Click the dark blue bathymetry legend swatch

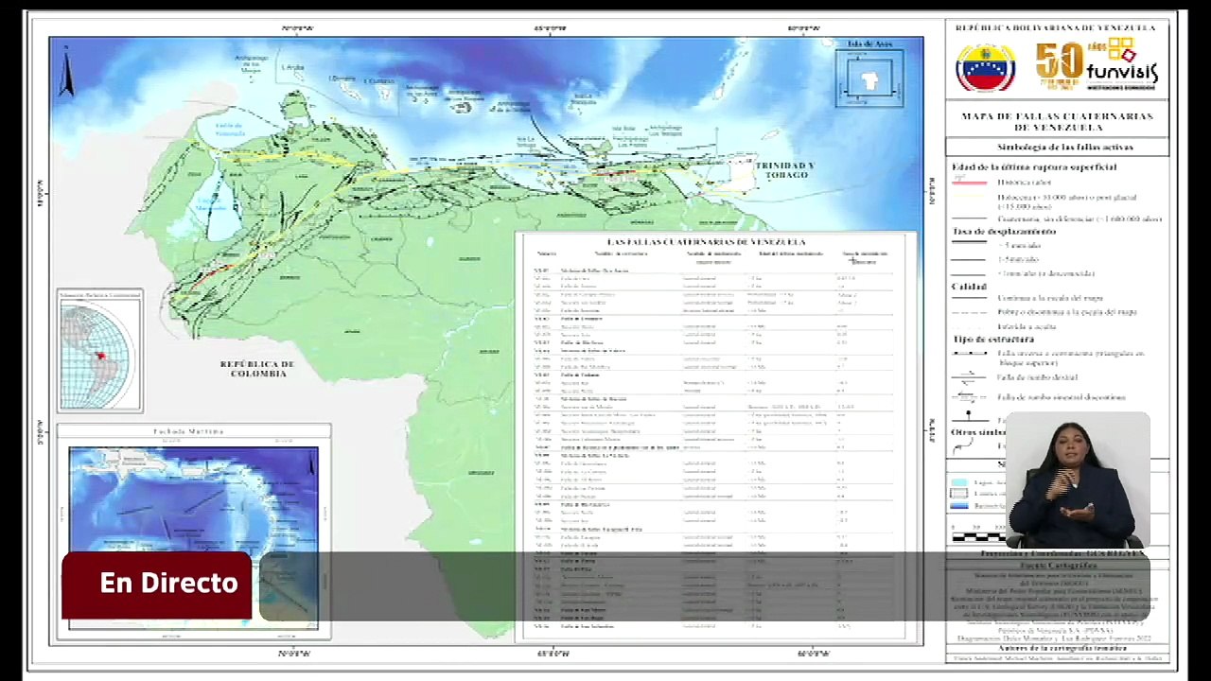[958, 506]
